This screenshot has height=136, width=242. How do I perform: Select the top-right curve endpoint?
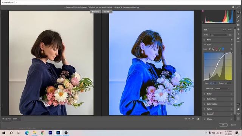point(231,53)
